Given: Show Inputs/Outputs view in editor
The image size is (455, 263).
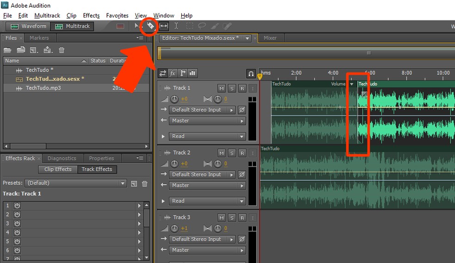Looking at the screenshot, I should click(163, 73).
